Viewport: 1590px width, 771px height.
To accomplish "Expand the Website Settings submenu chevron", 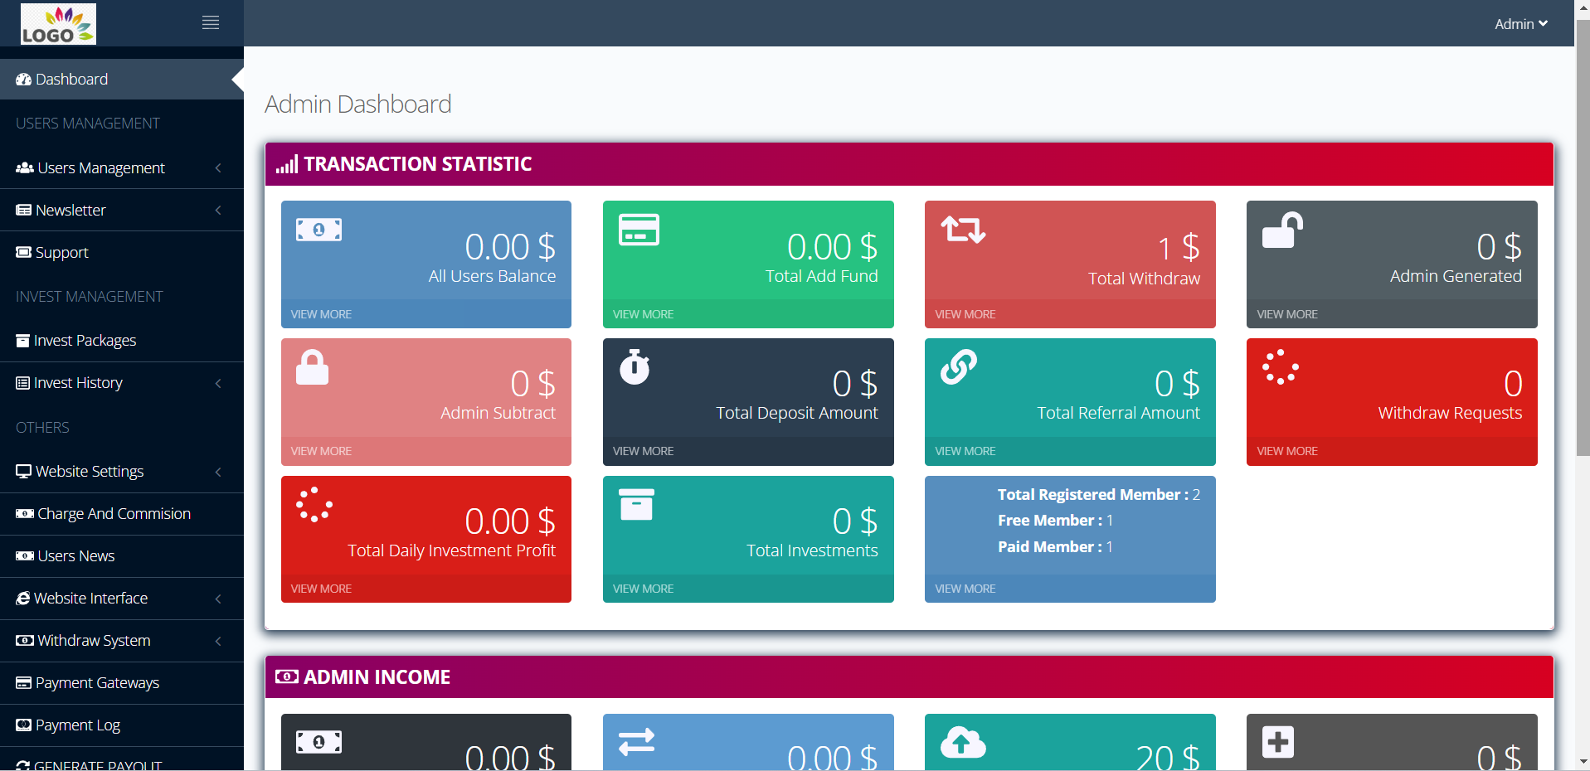I will (218, 472).
